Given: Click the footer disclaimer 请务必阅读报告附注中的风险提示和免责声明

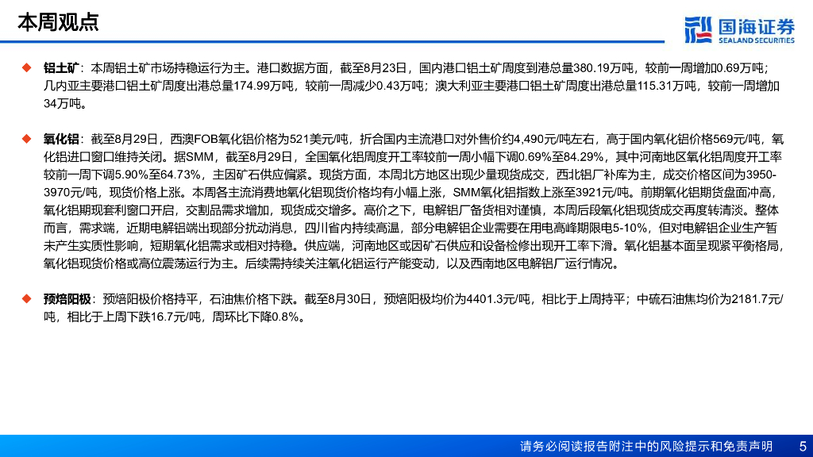Looking at the screenshot, I should [x=646, y=446].
